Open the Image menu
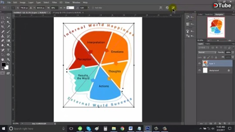Screen dimensions: 235x132 pos(22,3)
